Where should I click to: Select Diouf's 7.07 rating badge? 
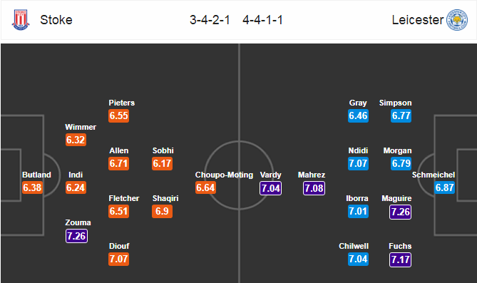[x=118, y=259]
